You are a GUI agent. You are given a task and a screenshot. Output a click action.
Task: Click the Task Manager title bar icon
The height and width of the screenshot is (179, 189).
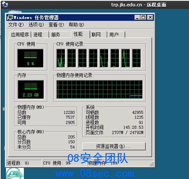point(10,17)
